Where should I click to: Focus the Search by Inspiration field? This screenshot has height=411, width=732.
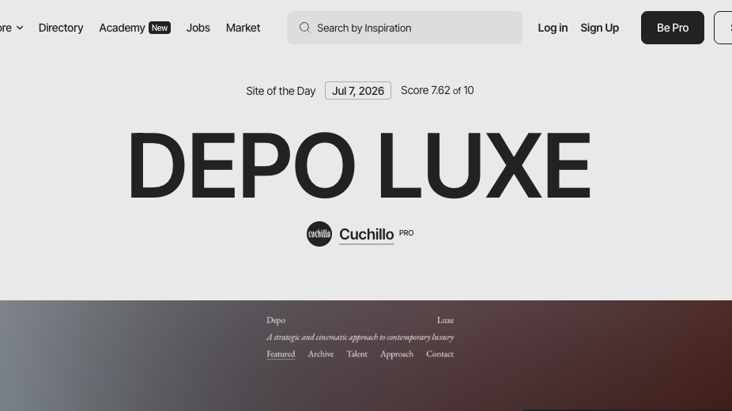point(404,28)
